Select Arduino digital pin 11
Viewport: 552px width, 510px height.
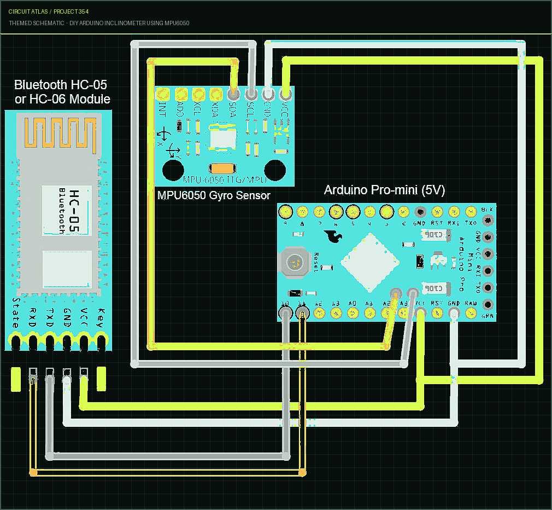(x=302, y=313)
